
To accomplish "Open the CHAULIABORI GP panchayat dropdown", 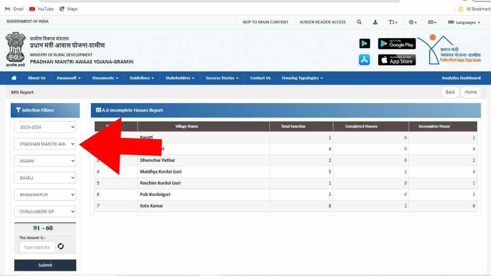I will (45, 212).
